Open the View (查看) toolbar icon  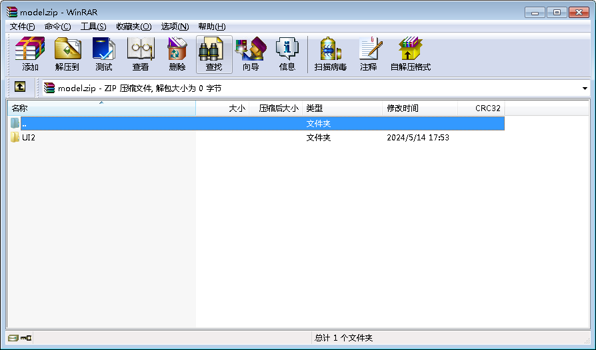pos(141,55)
